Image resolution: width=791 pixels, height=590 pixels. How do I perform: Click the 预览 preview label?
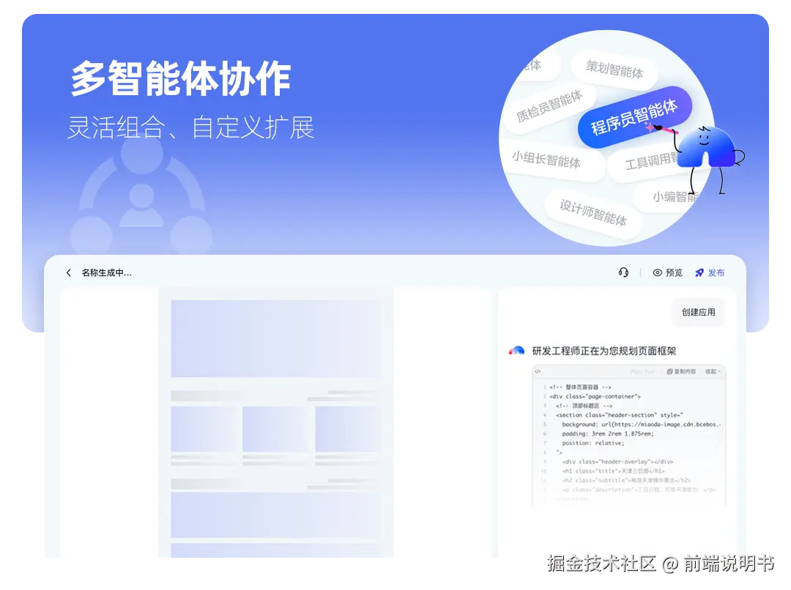[x=674, y=273]
